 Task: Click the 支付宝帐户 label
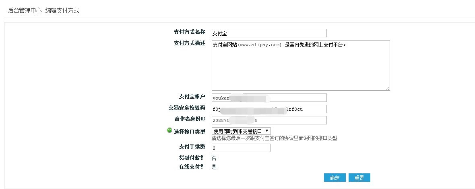click(x=192, y=97)
